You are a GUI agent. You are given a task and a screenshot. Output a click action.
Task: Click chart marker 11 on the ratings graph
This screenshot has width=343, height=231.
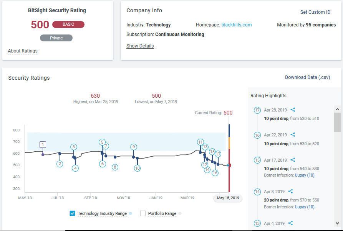click(x=200, y=142)
